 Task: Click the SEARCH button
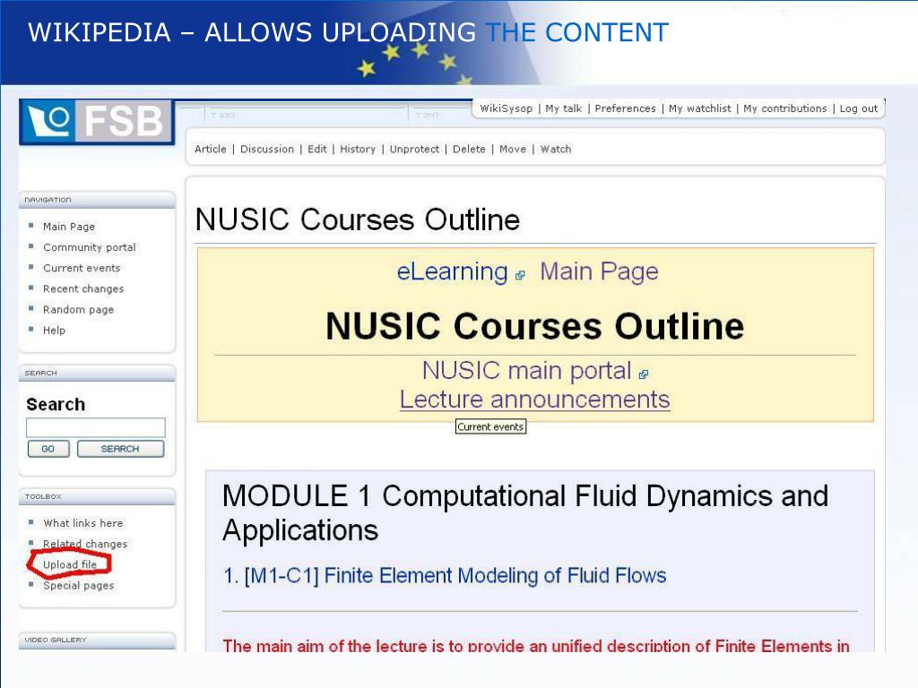pyautogui.click(x=120, y=449)
